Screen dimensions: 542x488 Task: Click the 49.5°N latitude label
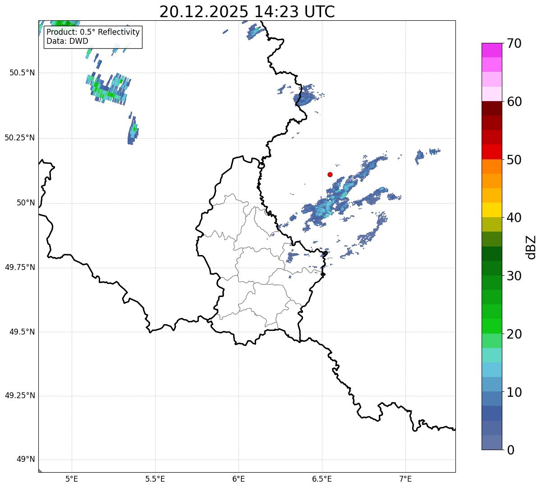point(22,332)
